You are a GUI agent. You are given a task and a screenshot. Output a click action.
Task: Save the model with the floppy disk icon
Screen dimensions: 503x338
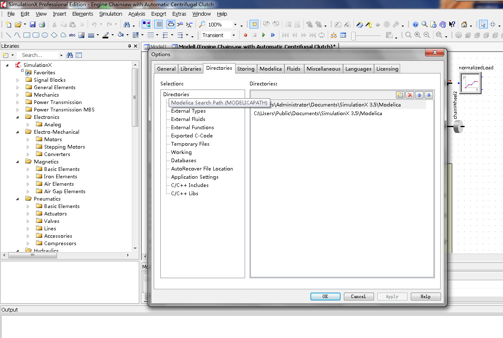click(33, 25)
